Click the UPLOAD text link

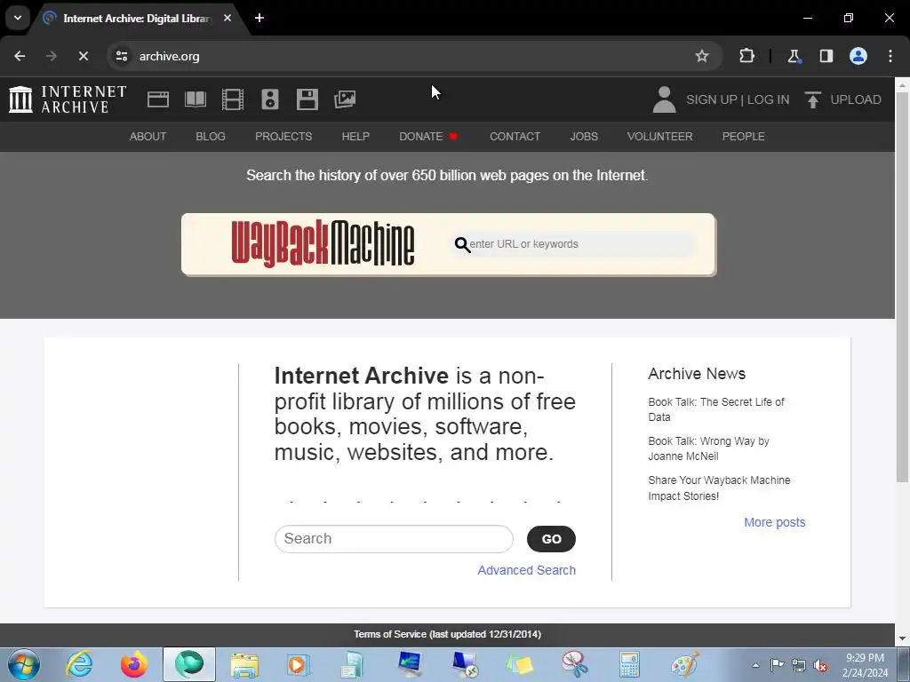point(856,99)
